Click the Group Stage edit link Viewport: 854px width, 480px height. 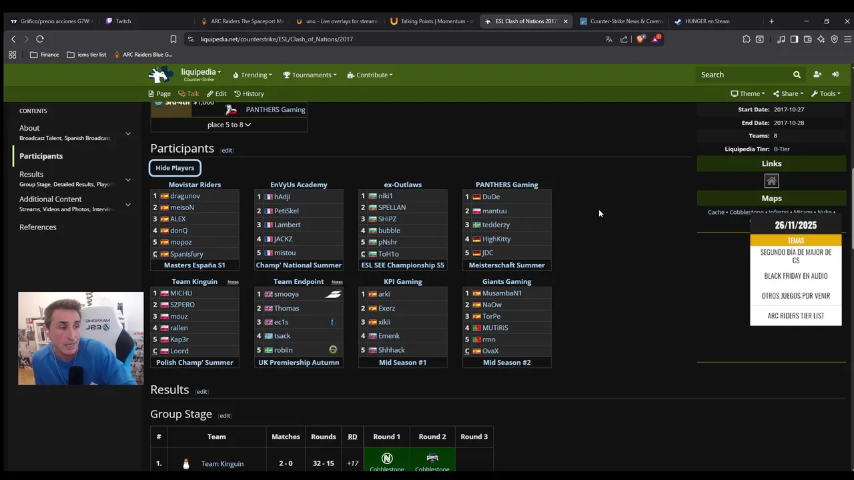(x=225, y=416)
